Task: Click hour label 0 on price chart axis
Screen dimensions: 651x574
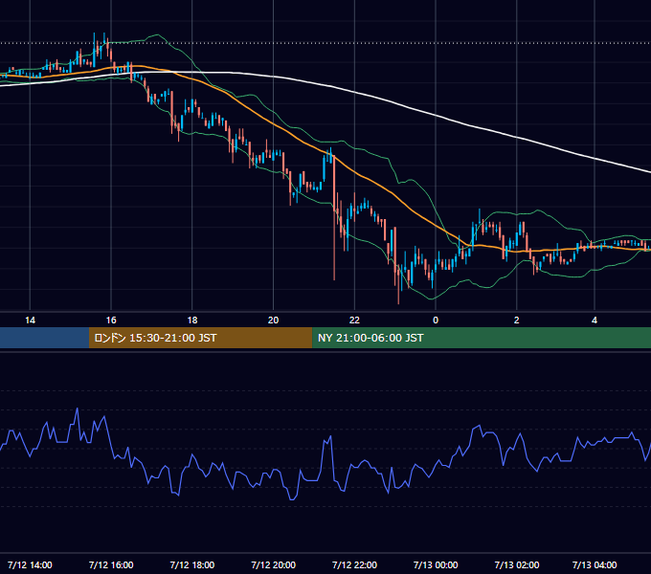Action: click(436, 320)
